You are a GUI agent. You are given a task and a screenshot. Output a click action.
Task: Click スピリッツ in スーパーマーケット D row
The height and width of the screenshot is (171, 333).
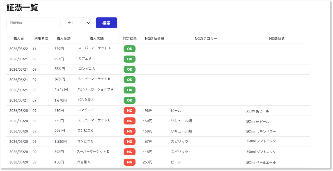tap(180, 152)
